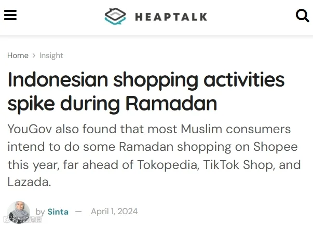Click the HEAPTALK wordmark text

[x=171, y=17]
